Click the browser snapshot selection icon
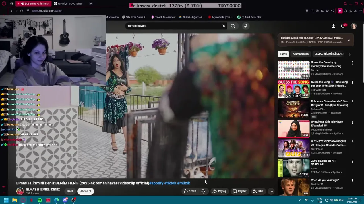Image resolution: width=364 pixels, height=204 pixels. coord(312,11)
